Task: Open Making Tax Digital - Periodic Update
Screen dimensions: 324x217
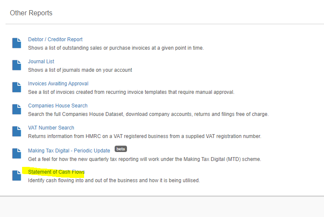Action: tap(69, 151)
